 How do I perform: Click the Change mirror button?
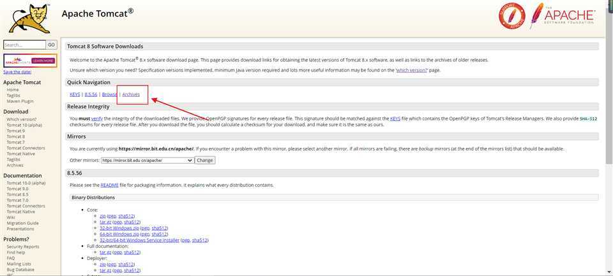pyautogui.click(x=205, y=160)
